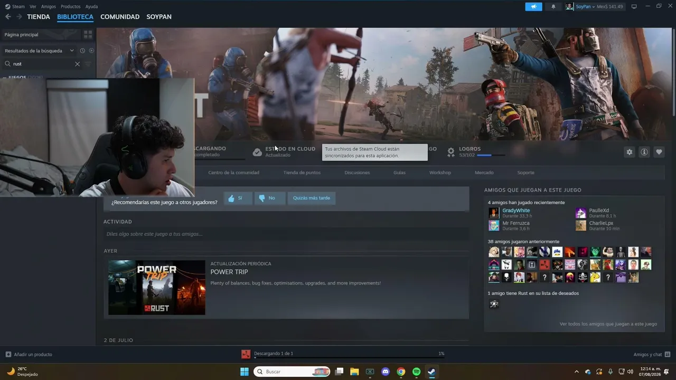The width and height of the screenshot is (676, 380).
Task: Click the Steam taskbar icon
Action: (431, 372)
